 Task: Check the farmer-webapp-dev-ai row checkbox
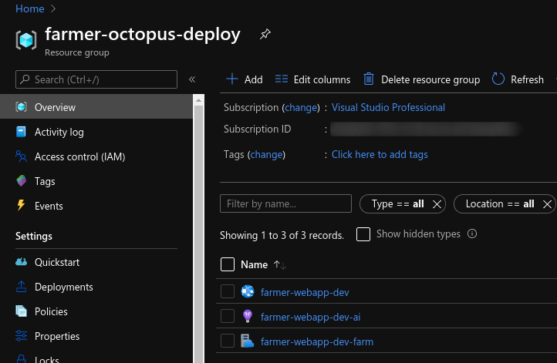coord(228,316)
